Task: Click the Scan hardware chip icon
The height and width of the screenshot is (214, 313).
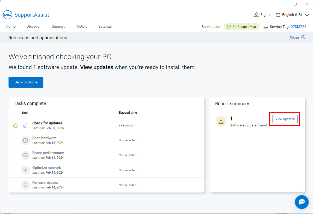Action: pos(25,140)
